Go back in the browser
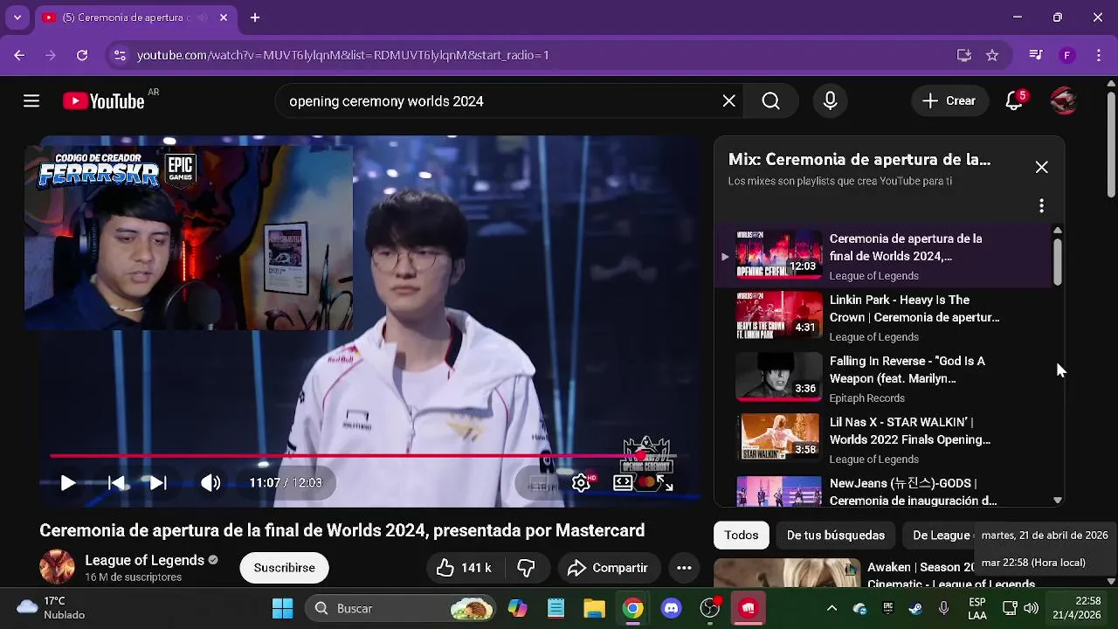Viewport: 1118px width, 629px height. point(19,55)
